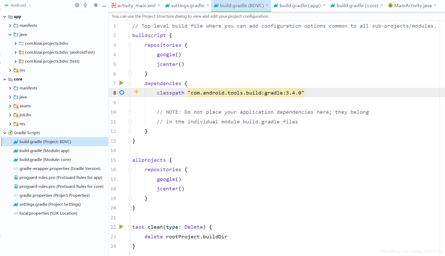Expand the com.kizai.projects.bdvc package
This screenshot has height=256, width=445.
tap(15, 43)
